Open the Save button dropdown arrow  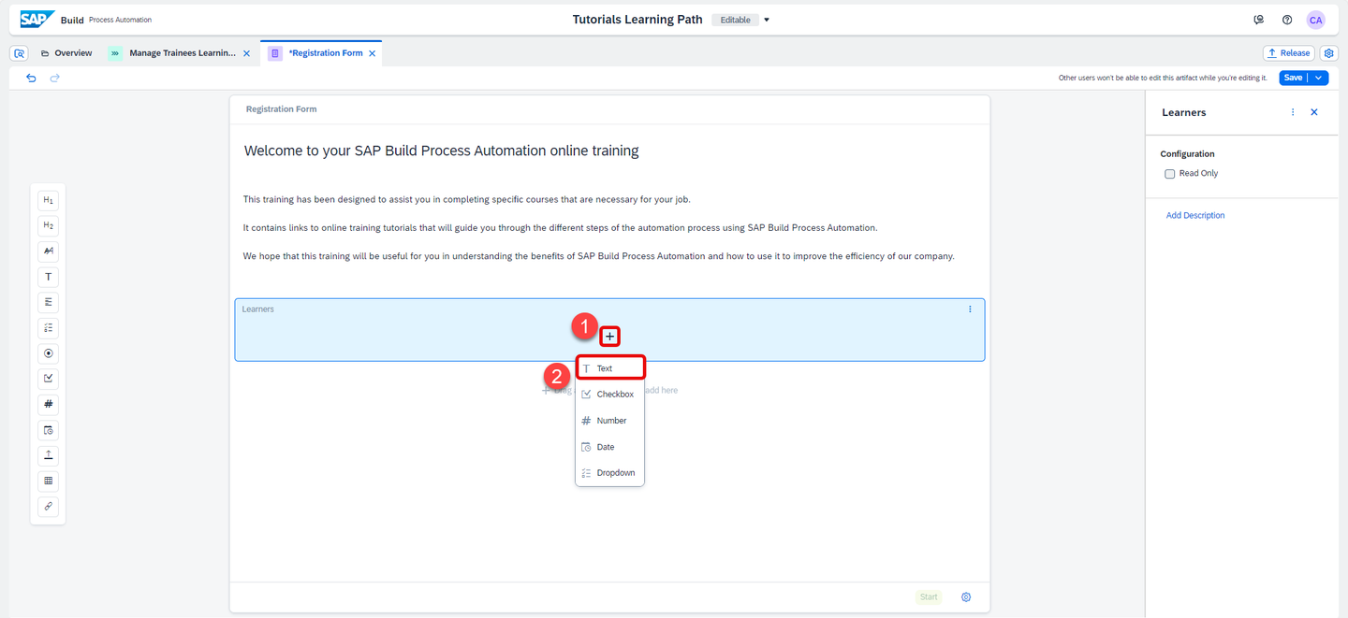(1319, 78)
